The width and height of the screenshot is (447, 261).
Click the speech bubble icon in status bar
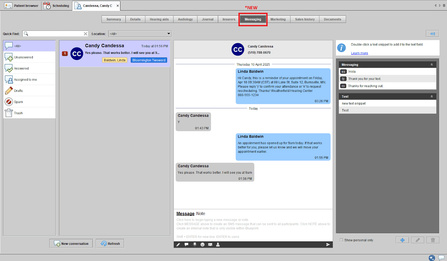(441, 257)
